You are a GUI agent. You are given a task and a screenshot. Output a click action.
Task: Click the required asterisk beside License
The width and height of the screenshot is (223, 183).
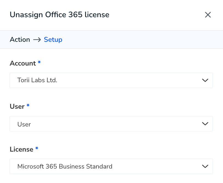click(37, 148)
